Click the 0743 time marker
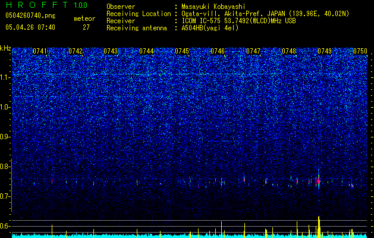374x238 pixels. tap(111, 51)
